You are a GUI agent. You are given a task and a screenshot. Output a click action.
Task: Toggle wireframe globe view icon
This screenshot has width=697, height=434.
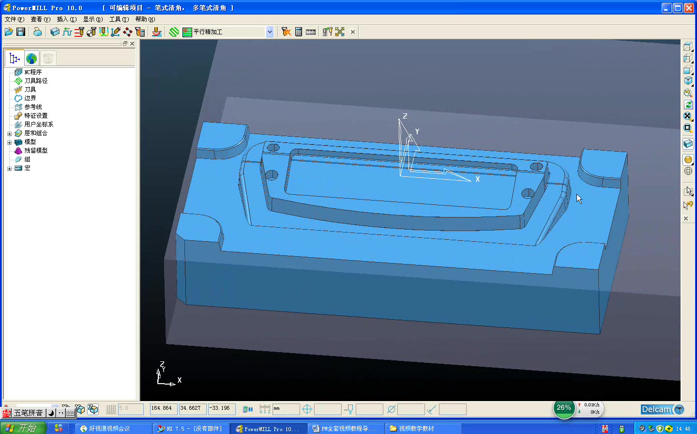[688, 171]
